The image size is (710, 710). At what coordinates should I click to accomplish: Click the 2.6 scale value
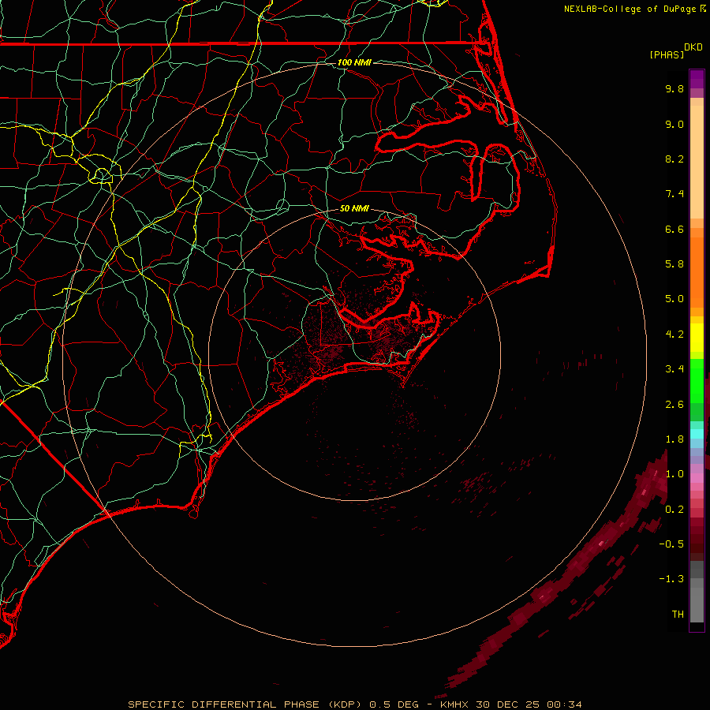tap(674, 404)
